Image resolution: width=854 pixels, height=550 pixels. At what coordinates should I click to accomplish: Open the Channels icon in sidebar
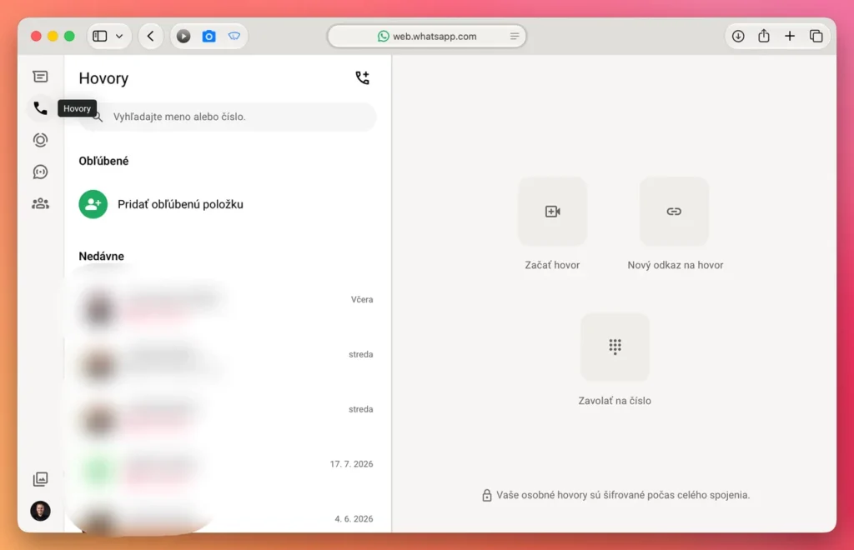pyautogui.click(x=40, y=172)
